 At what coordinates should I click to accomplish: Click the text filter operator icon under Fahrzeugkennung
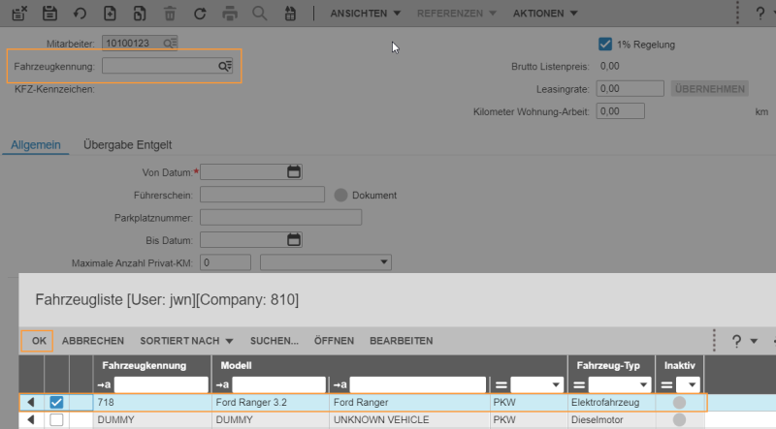(x=104, y=384)
